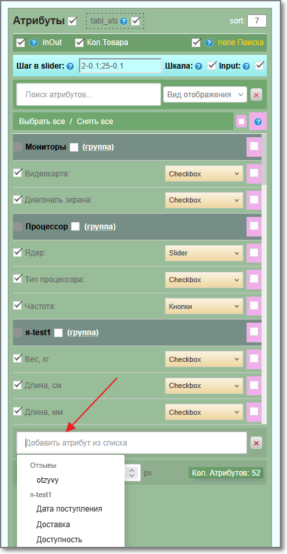The height and width of the screenshot is (554, 287).
Task: Click the help icon before поле Поиска
Action: coord(209,43)
